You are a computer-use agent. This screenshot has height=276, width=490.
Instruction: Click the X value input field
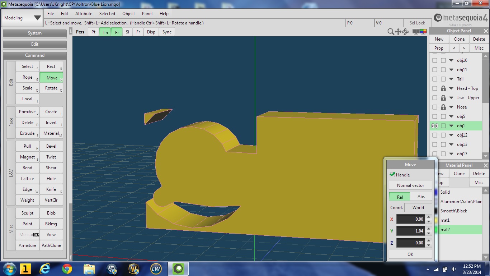tap(411, 219)
